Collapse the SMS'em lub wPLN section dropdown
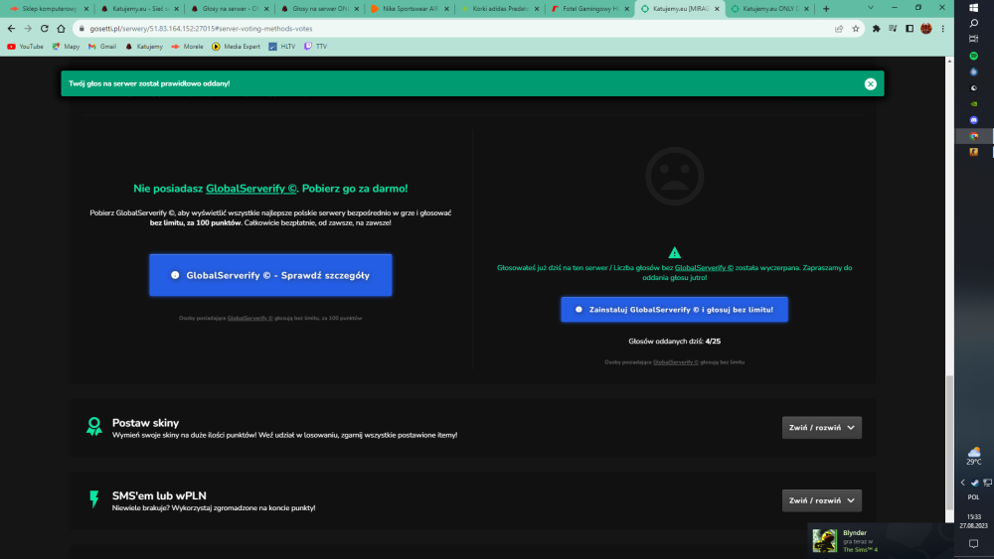The height and width of the screenshot is (559, 994). pyautogui.click(x=822, y=500)
